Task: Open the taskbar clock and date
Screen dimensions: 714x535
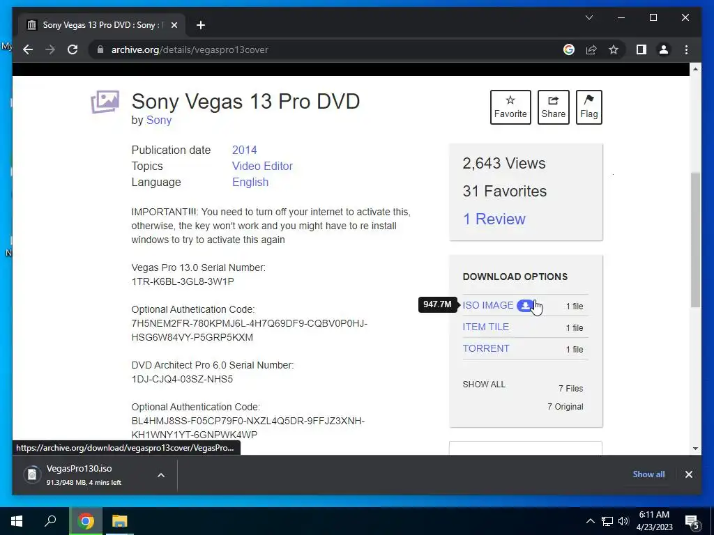Action: 654,521
